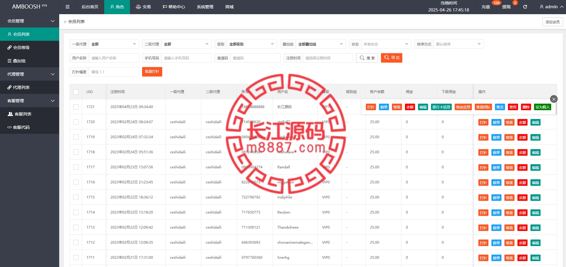Image resolution: width=566 pixels, height=267 pixels.
Task: Click 账变 in the action popup
Action: click(x=500, y=107)
